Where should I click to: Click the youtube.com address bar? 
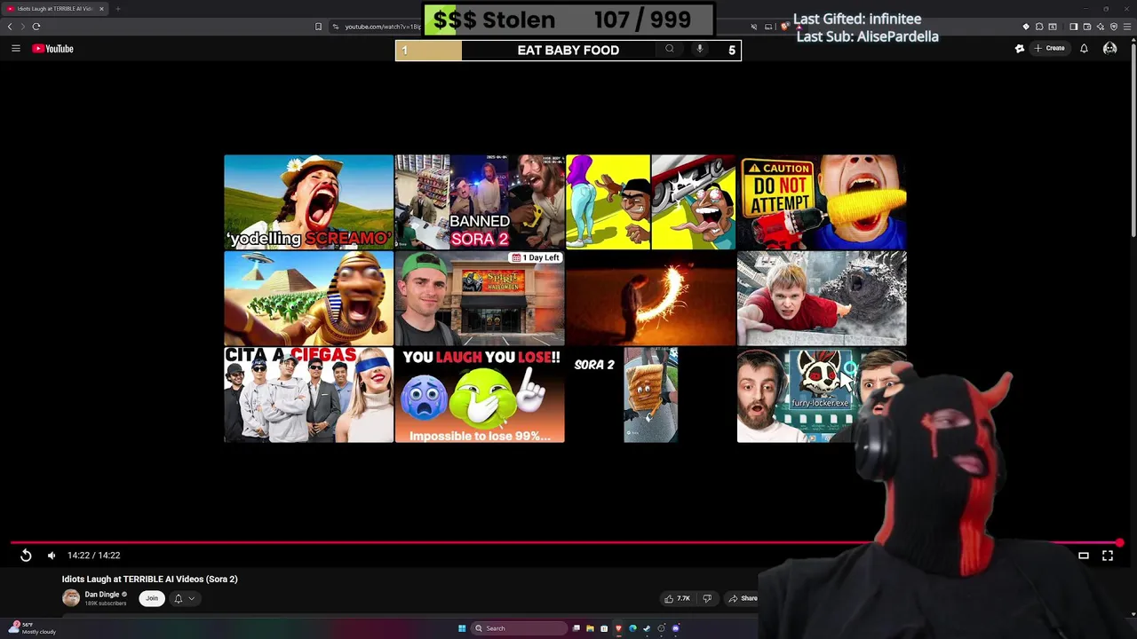coord(382,27)
